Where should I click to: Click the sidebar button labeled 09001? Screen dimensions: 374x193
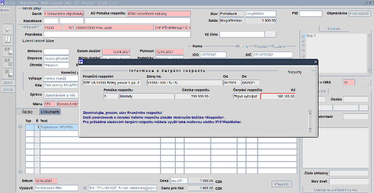pyautogui.click(x=8, y=83)
